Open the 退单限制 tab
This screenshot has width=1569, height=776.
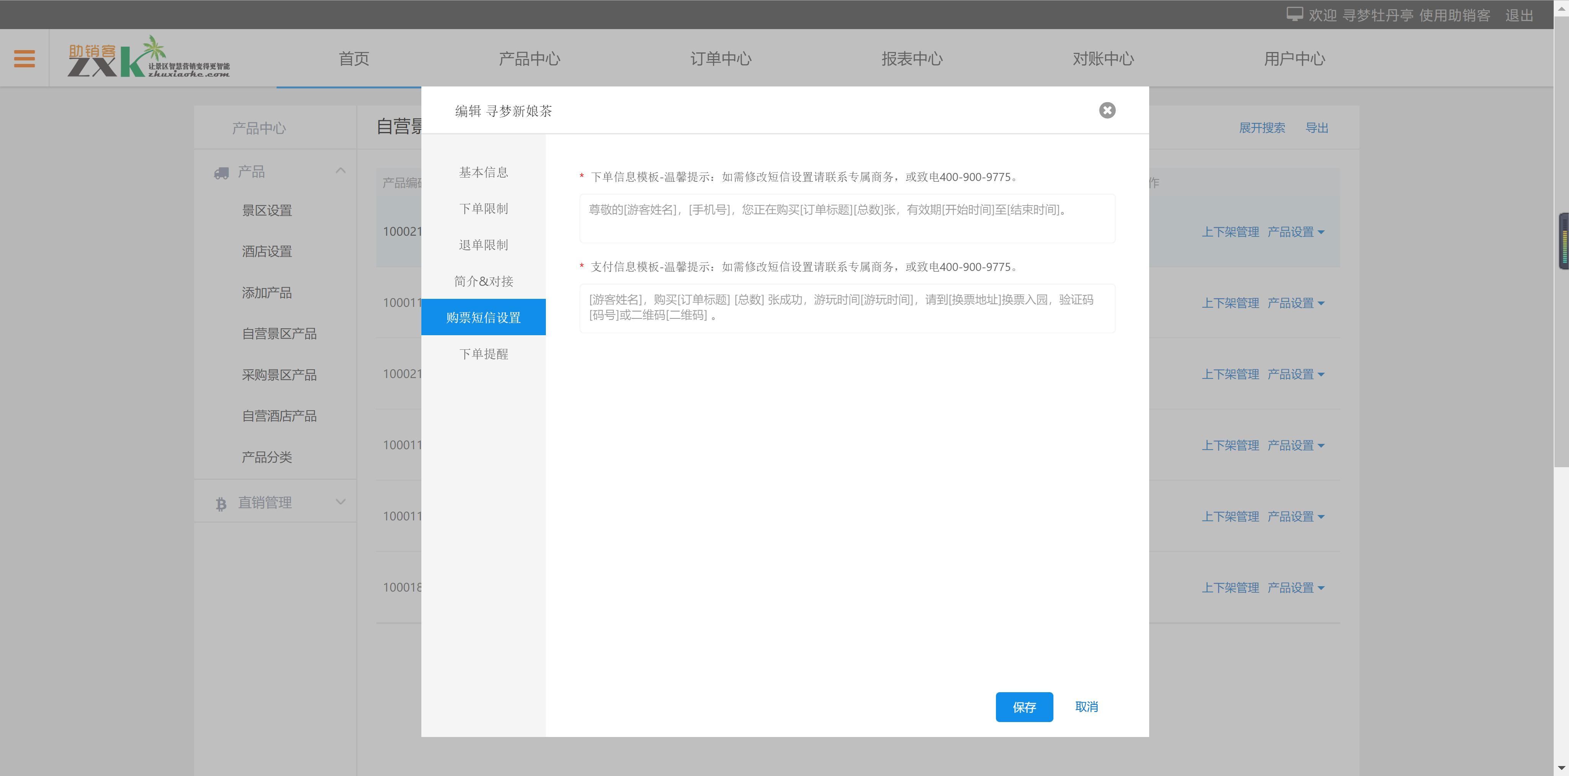(483, 245)
